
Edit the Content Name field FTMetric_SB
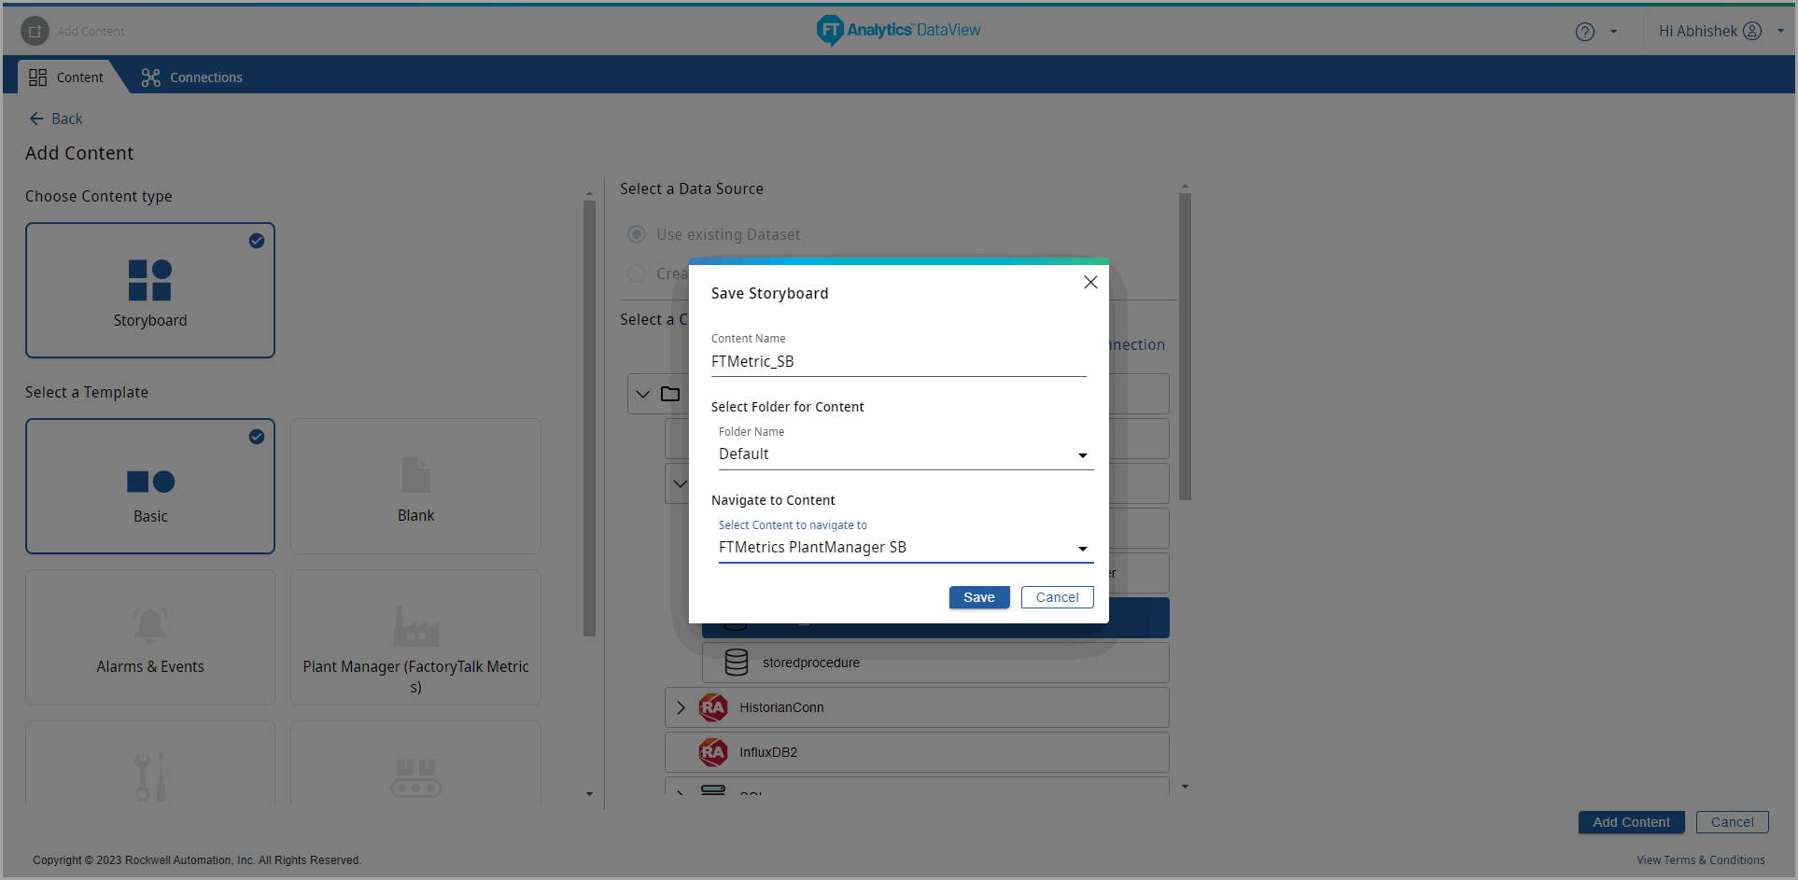click(x=898, y=362)
